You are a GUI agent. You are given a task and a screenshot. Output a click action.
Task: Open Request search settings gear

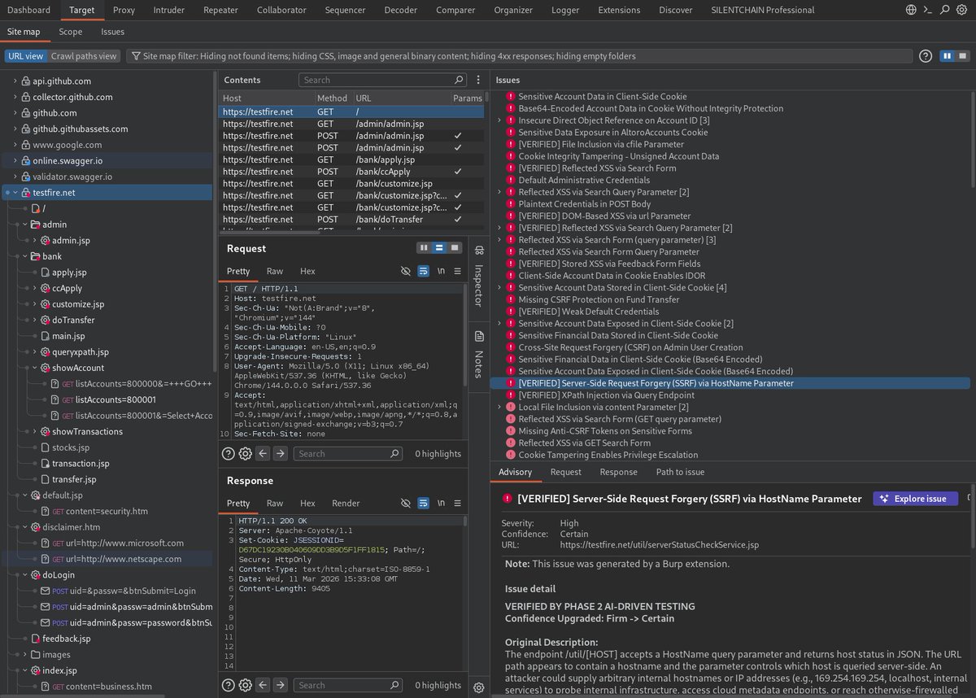click(x=245, y=454)
